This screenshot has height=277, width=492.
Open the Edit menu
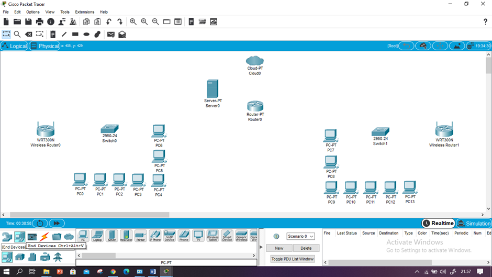pyautogui.click(x=17, y=12)
